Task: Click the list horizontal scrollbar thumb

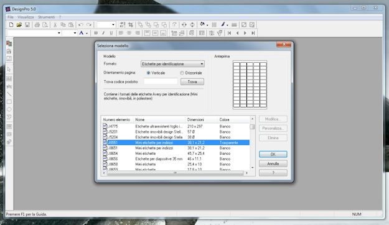Action: pos(175,173)
